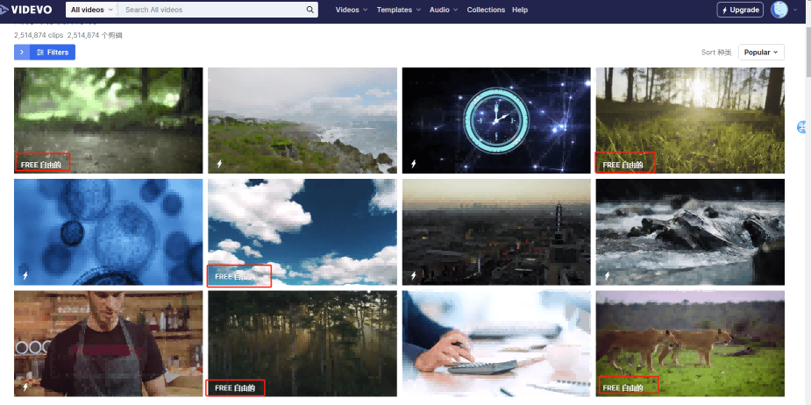Click premium bolt icon on blue cells video
This screenshot has width=811, height=405.
pos(25,274)
